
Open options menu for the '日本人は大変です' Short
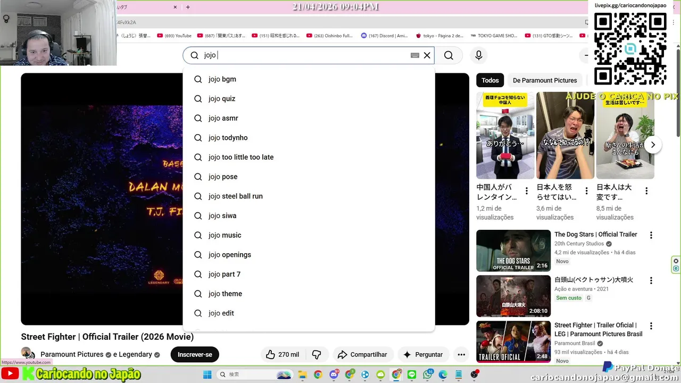(646, 191)
